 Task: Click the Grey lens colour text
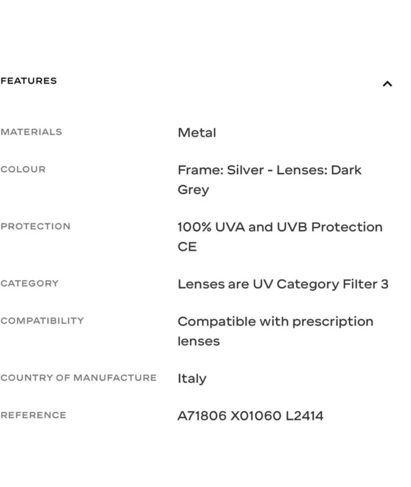(193, 189)
